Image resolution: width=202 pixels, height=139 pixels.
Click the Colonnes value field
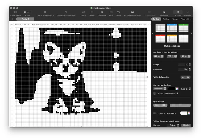pyautogui.click(x=183, y=69)
